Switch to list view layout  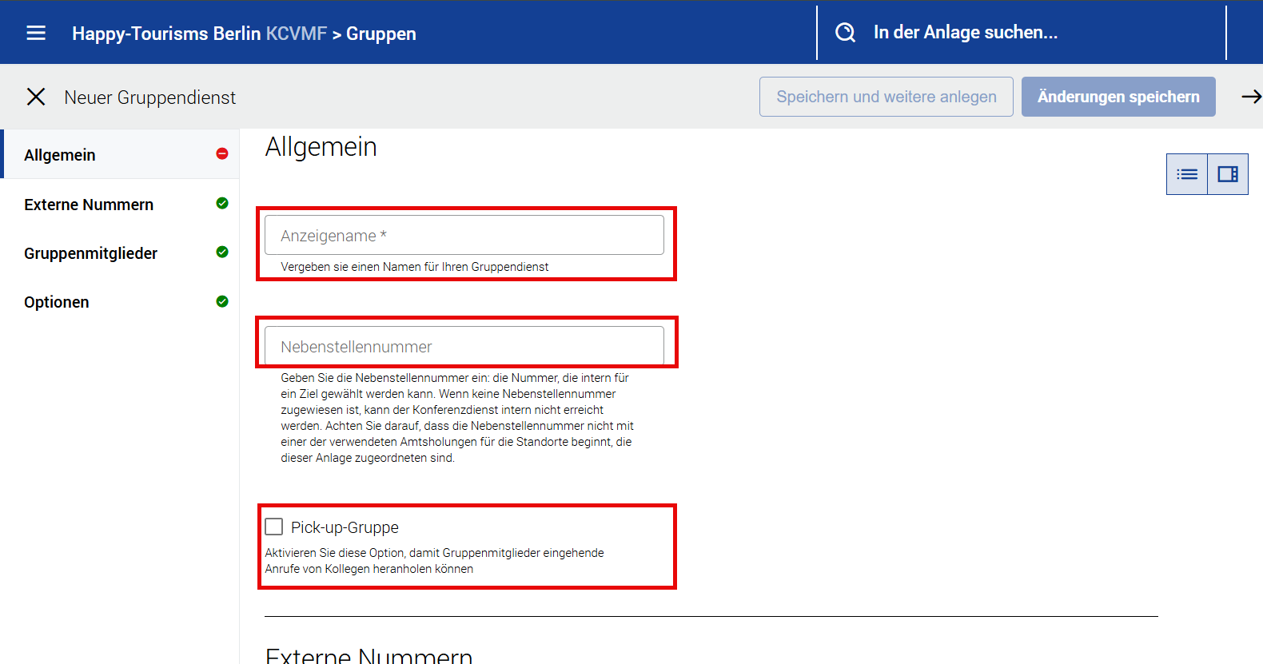click(1187, 174)
